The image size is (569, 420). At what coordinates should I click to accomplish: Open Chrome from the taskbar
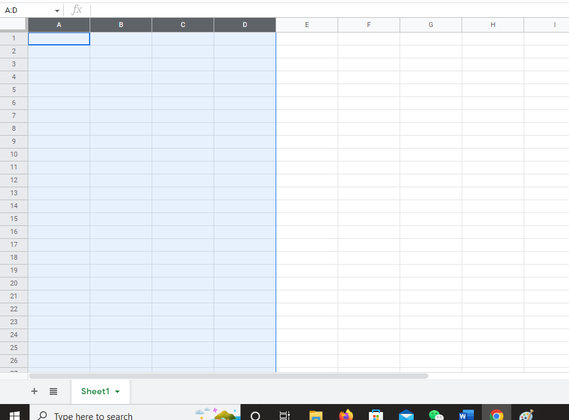496,414
